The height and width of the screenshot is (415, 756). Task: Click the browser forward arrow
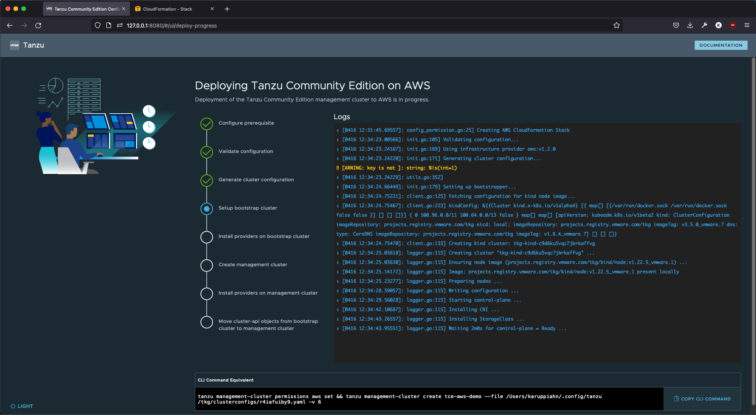point(24,26)
